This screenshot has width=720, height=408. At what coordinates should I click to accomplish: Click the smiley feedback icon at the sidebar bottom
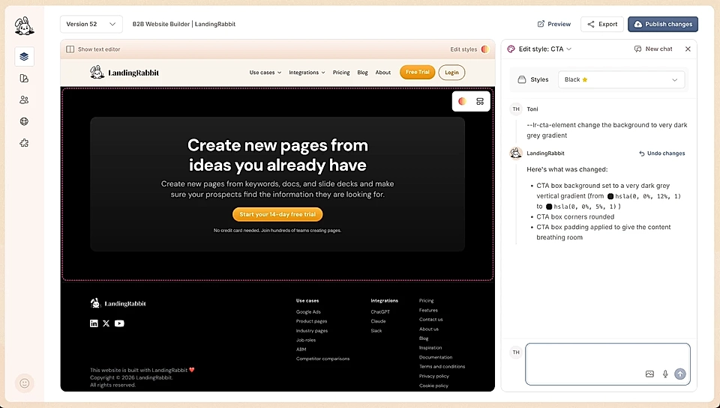25,383
